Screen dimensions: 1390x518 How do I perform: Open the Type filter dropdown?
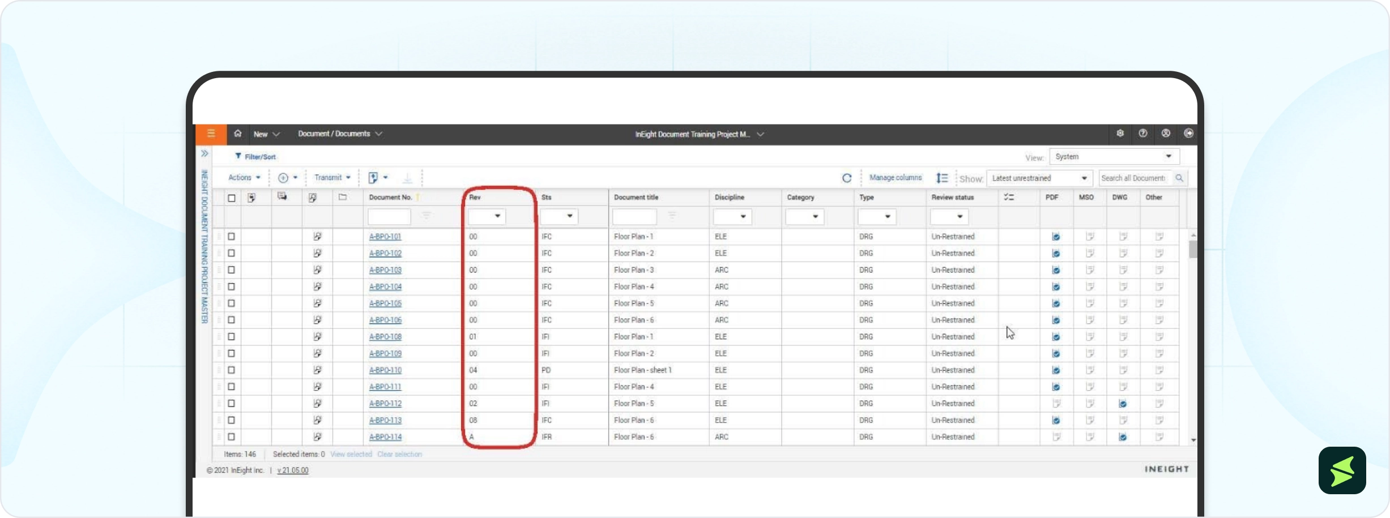point(877,216)
